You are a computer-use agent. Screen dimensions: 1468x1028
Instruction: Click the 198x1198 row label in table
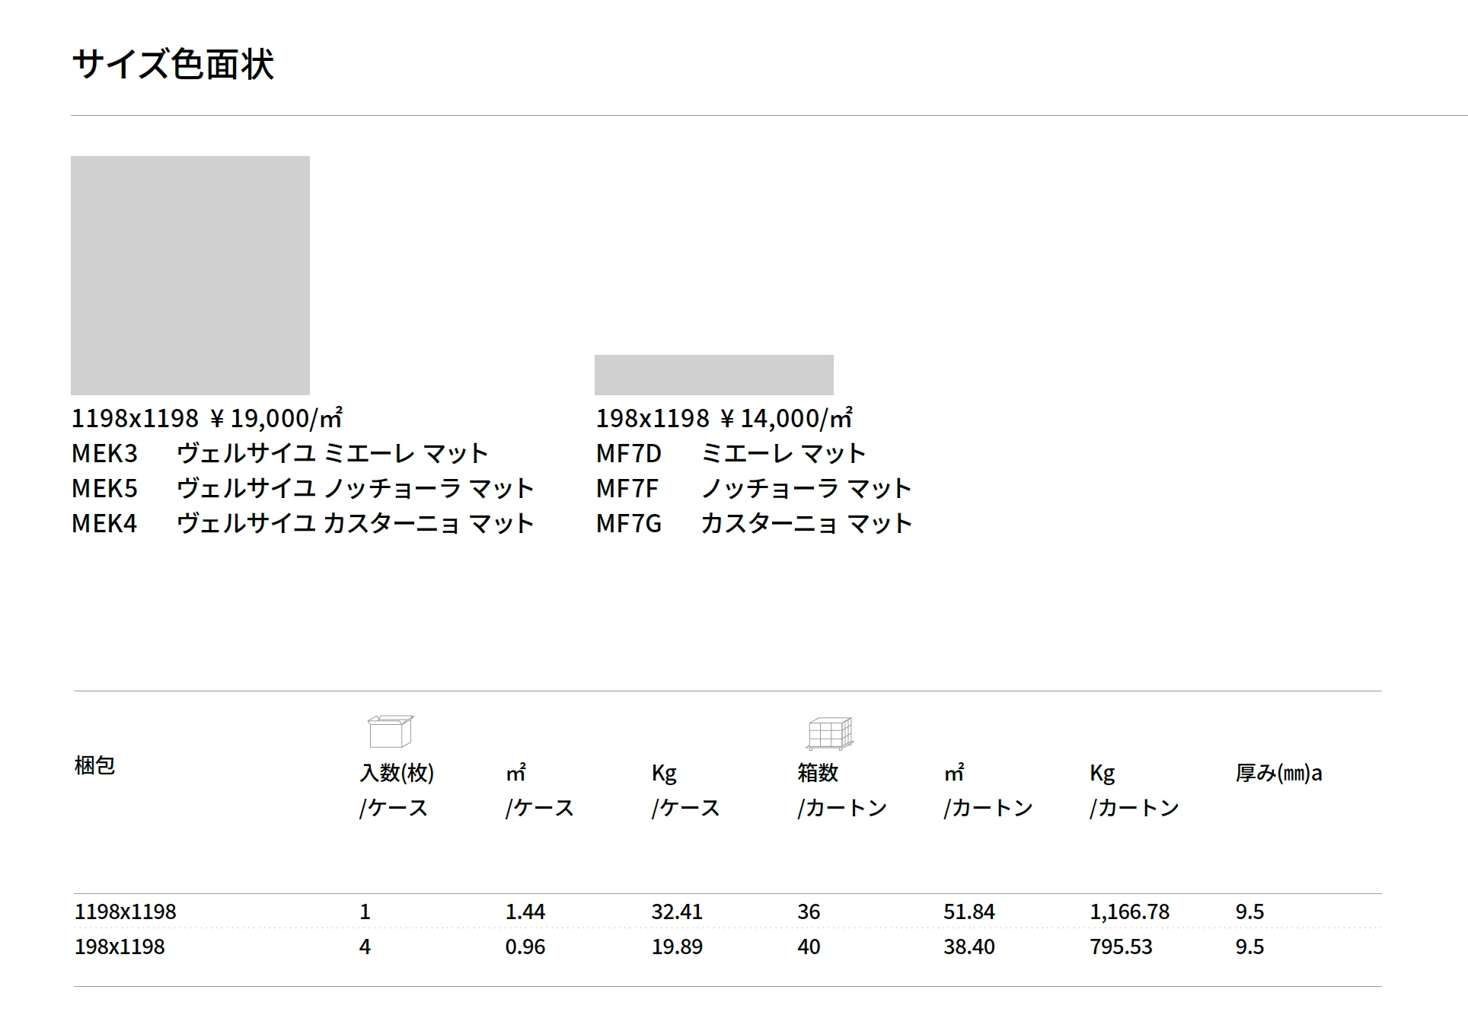120,947
